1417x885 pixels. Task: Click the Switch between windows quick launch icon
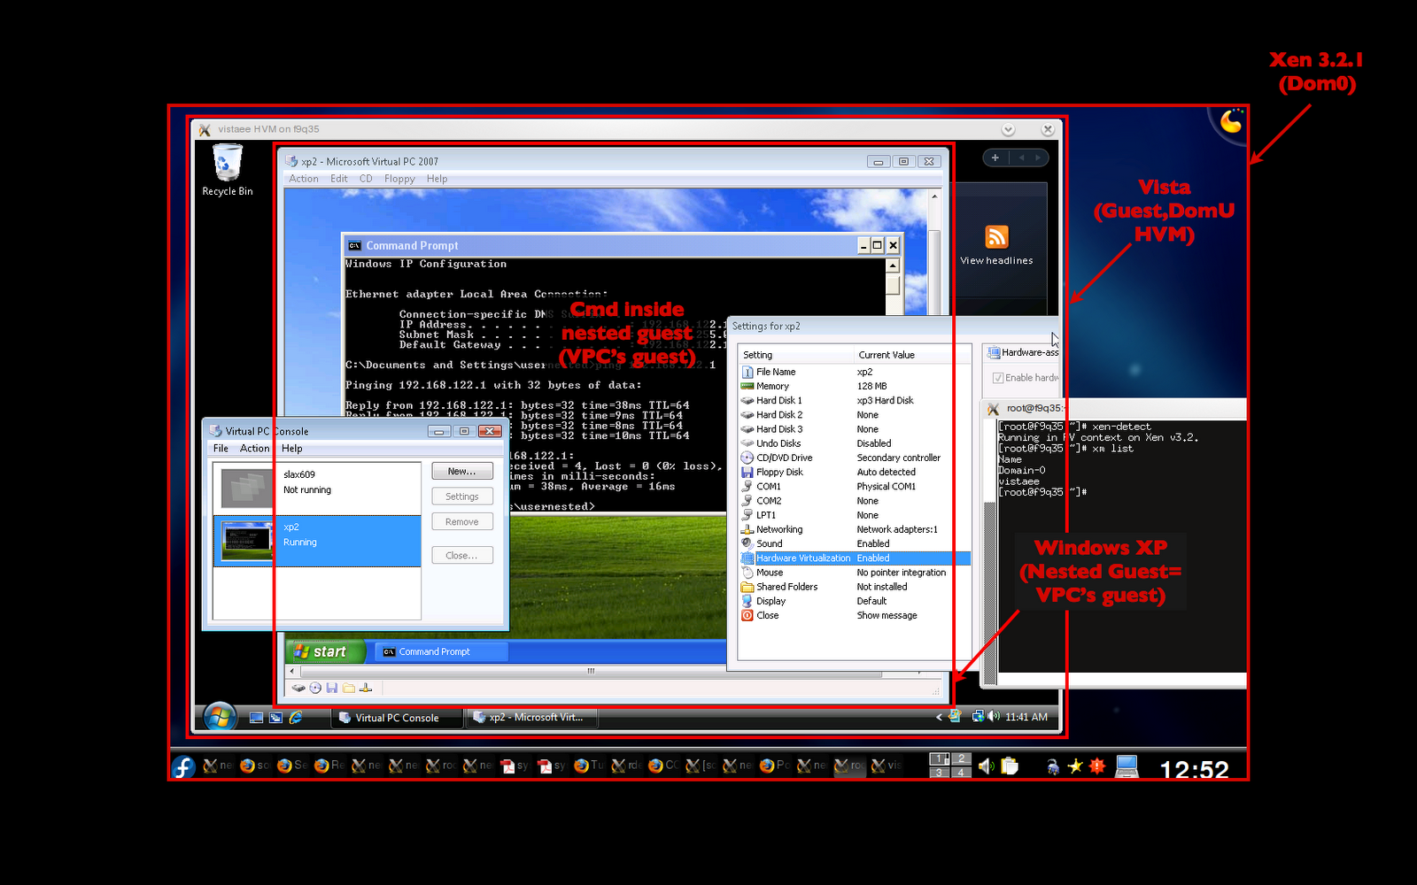275,718
